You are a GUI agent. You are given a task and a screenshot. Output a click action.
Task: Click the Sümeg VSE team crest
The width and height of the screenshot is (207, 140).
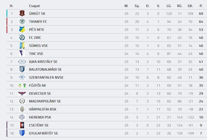(22, 46)
